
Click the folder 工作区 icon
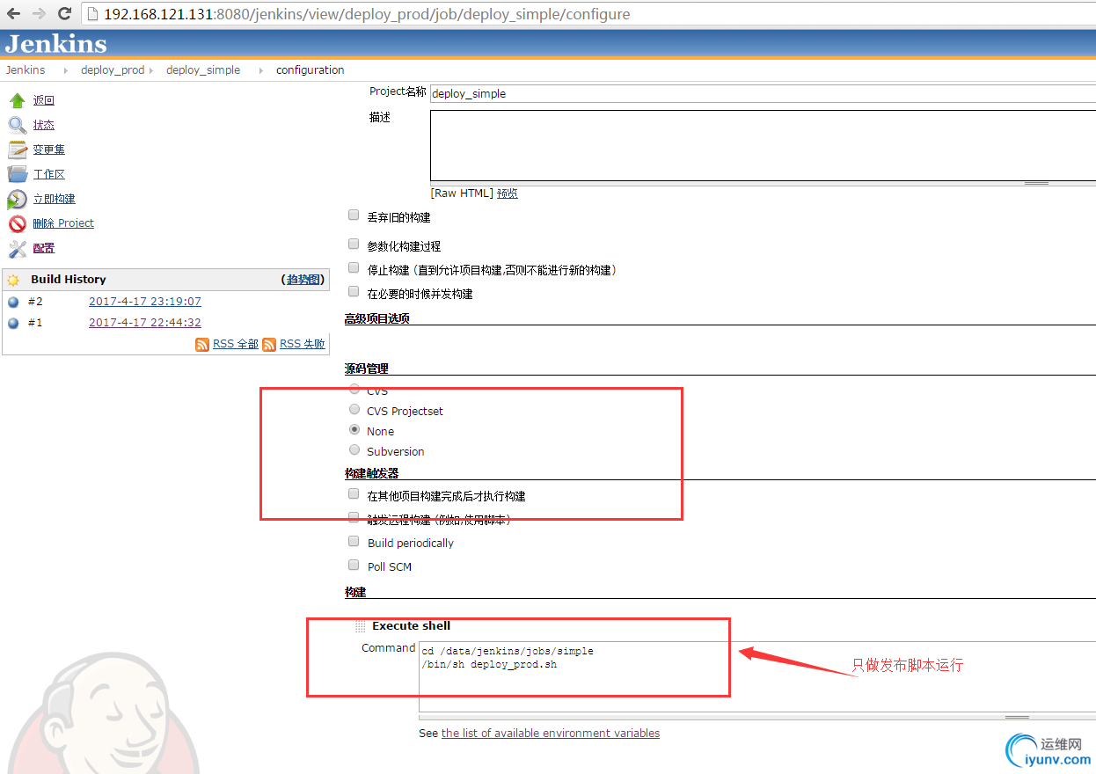(17, 174)
